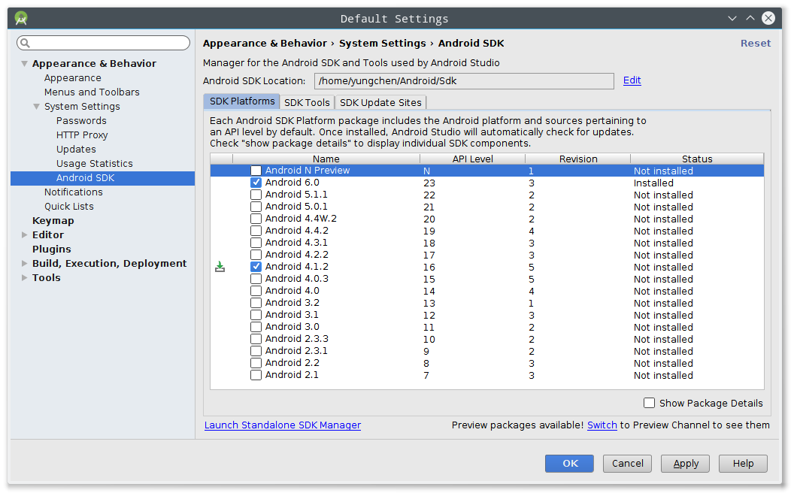Enable Show Package Details checkbox
Image resolution: width=794 pixels, height=496 pixels.
pos(649,403)
